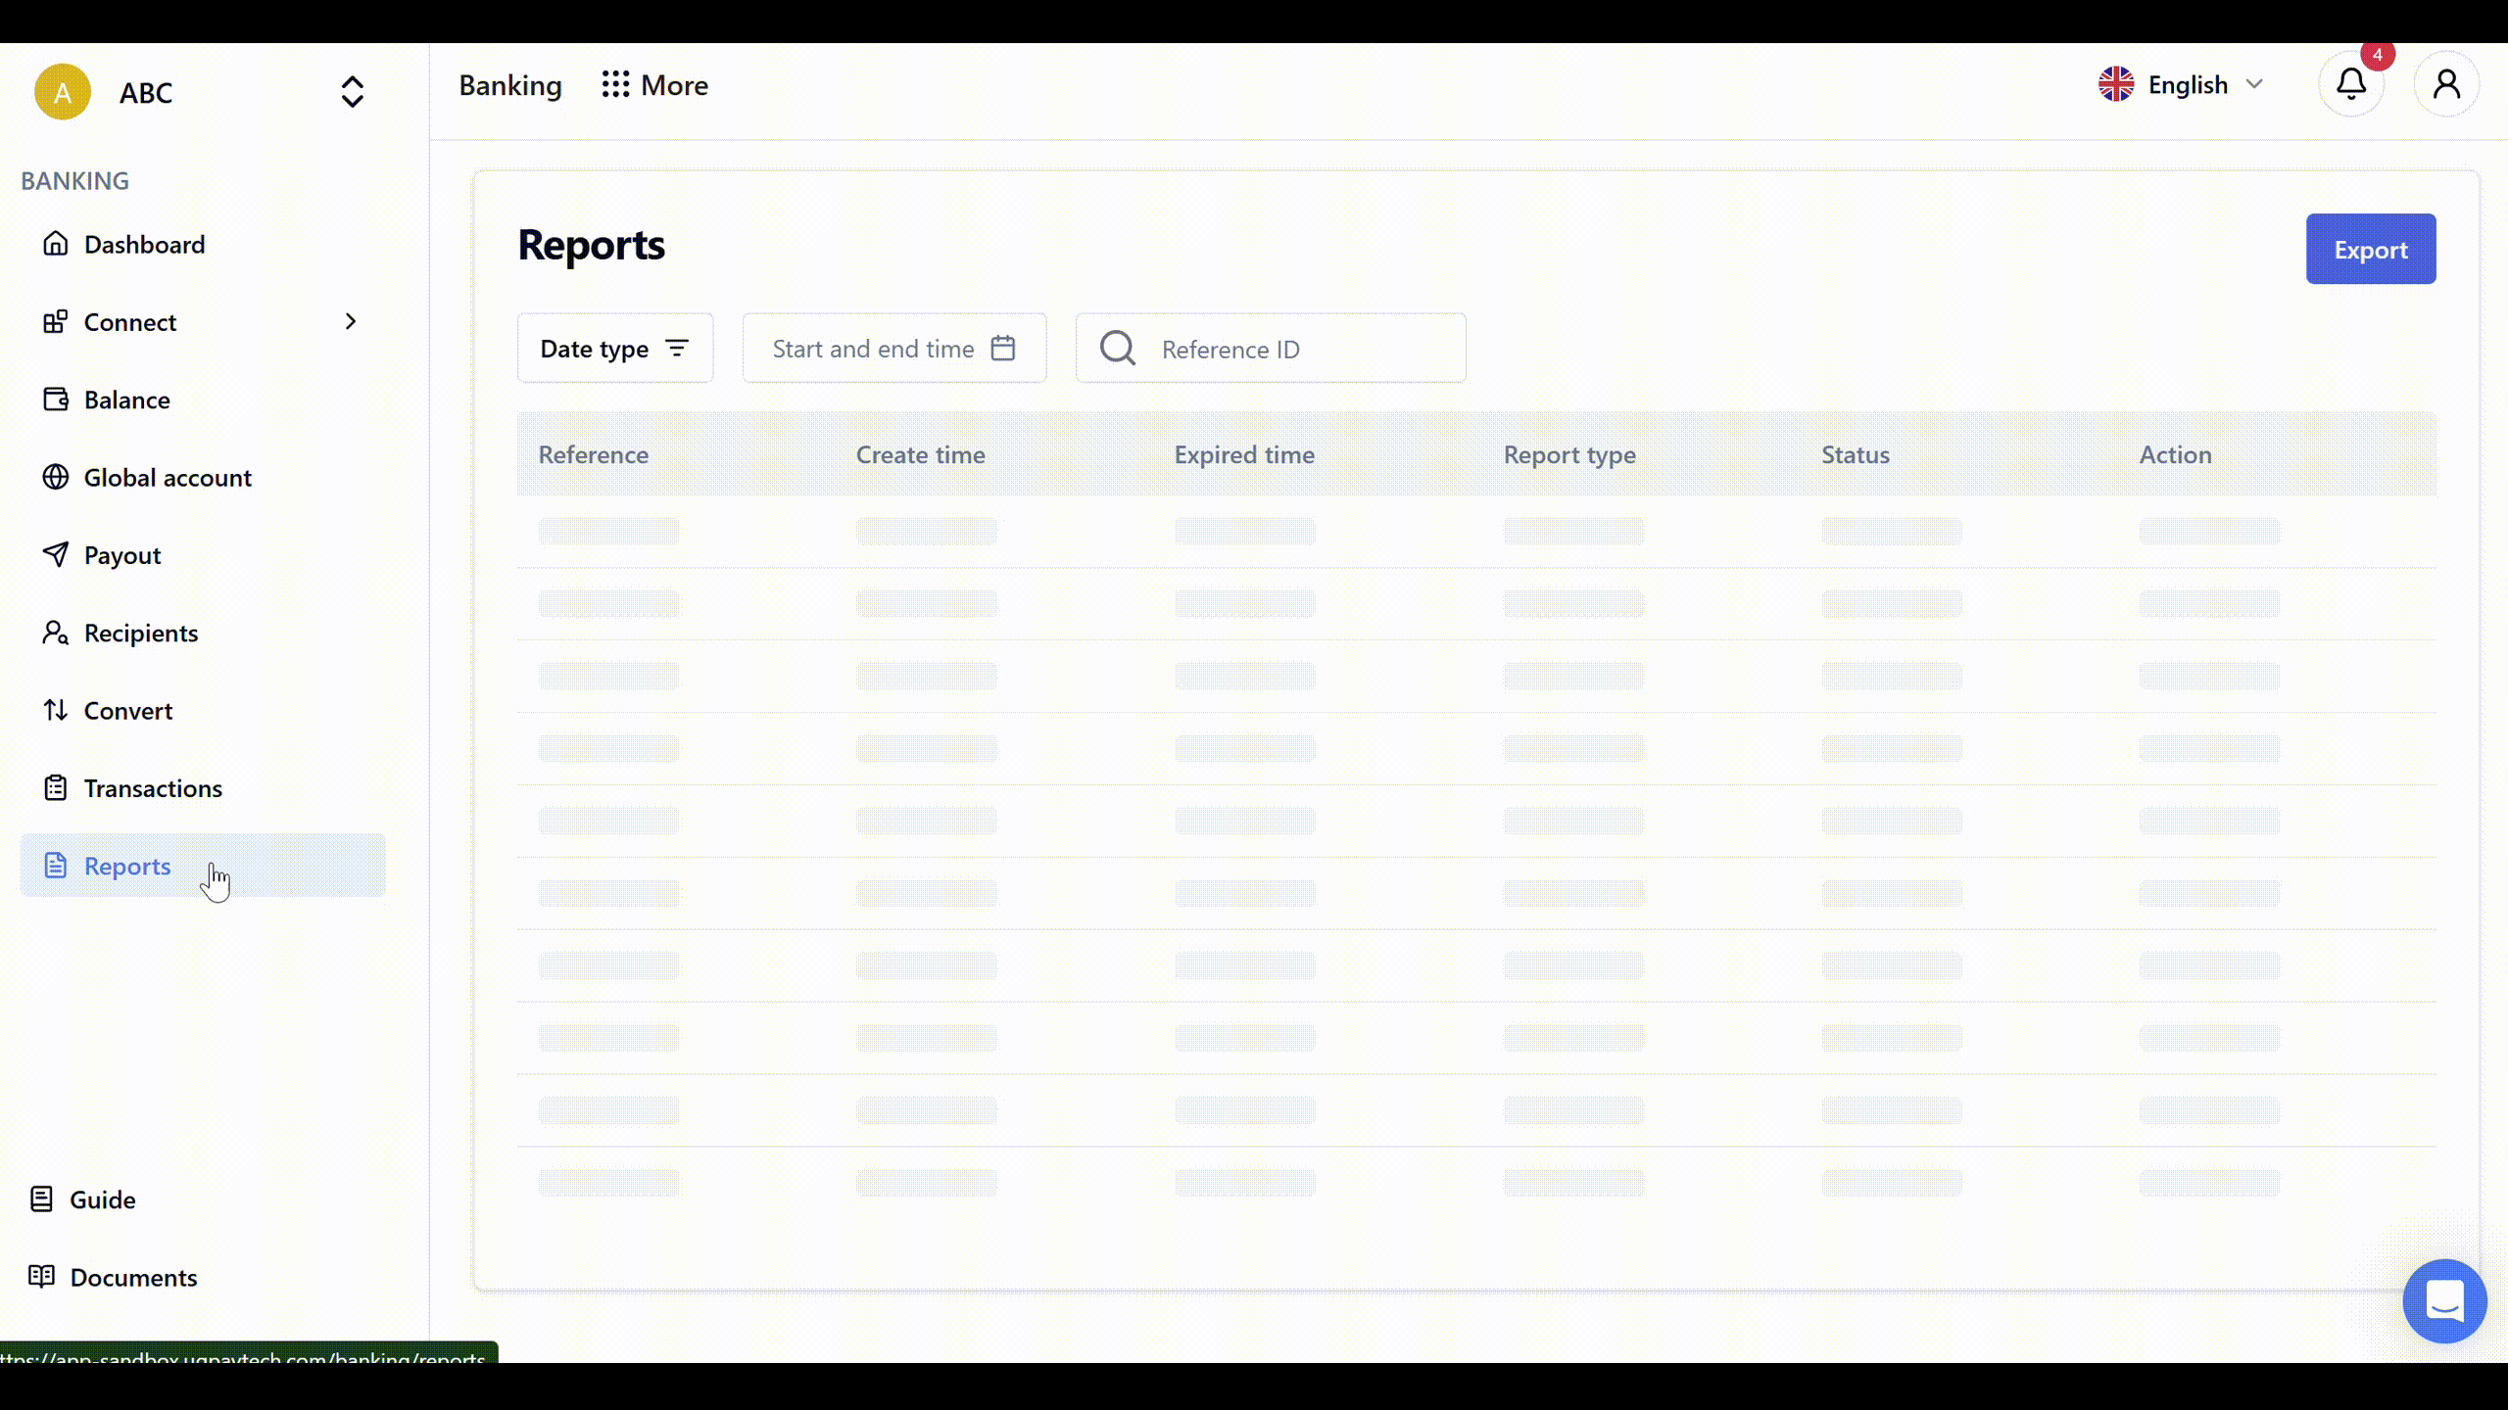Click the Reports document icon
Viewport: 2508px width, 1410px height.
56,866
